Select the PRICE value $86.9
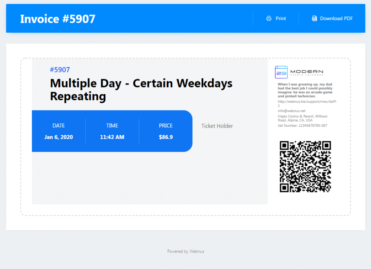This screenshot has height=269, width=371. click(x=166, y=137)
